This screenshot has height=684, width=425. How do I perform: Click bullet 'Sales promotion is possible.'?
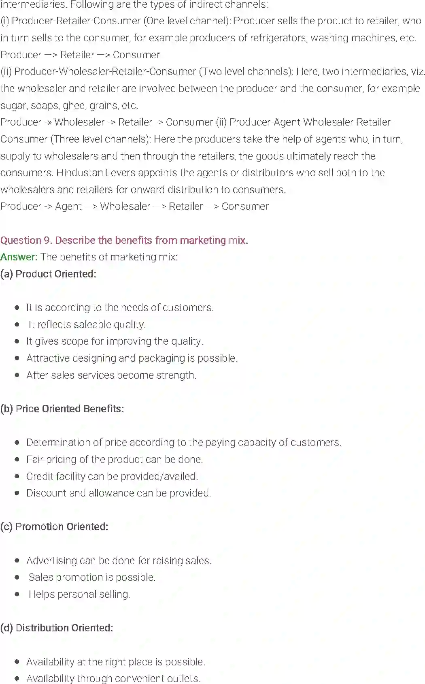pos(92,577)
